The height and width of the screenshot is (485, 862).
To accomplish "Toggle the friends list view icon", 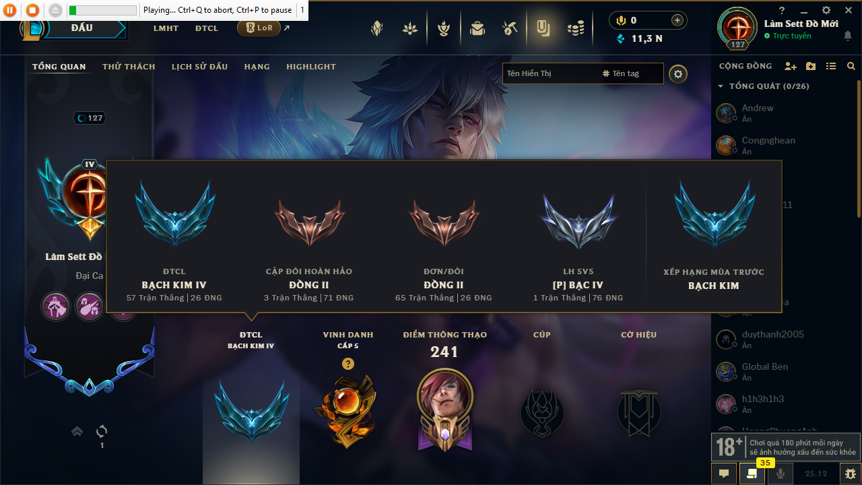I will coord(831,66).
